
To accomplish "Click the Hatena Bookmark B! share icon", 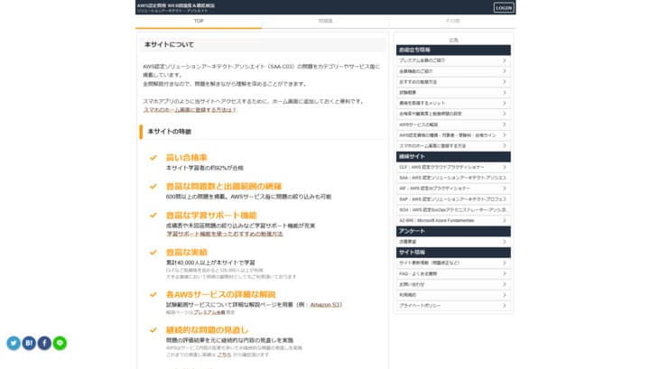I will [x=29, y=343].
